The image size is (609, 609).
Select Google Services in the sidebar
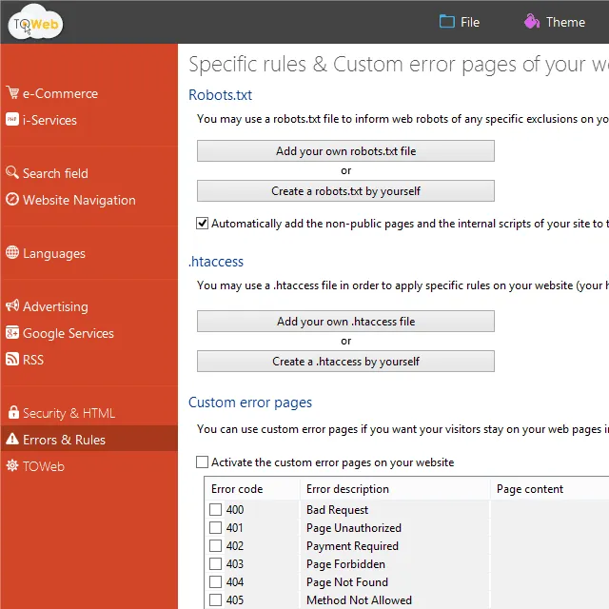coord(68,333)
